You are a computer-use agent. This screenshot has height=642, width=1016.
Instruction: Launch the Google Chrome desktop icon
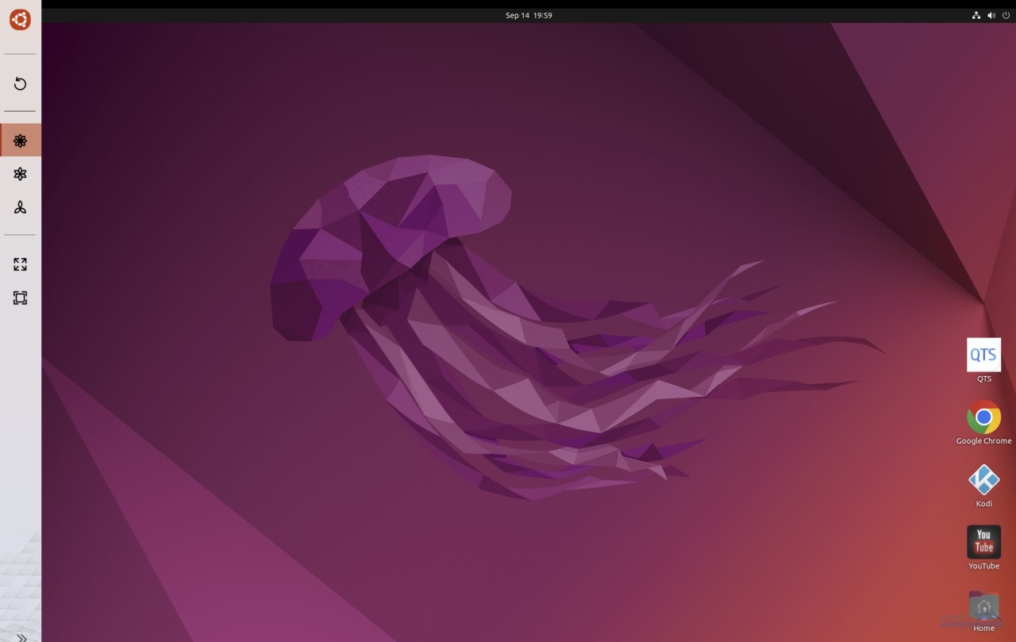pyautogui.click(x=983, y=417)
